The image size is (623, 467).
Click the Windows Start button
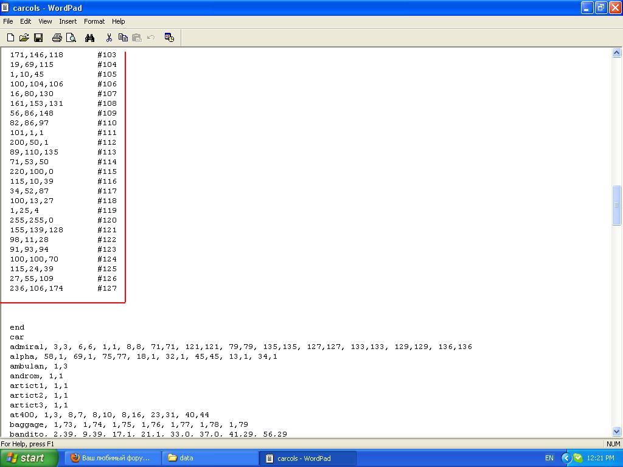tap(29, 458)
